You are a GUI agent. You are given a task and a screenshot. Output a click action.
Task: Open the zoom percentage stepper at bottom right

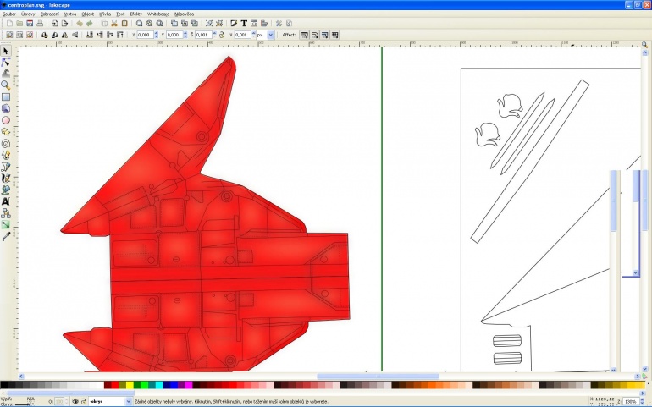[x=642, y=401]
